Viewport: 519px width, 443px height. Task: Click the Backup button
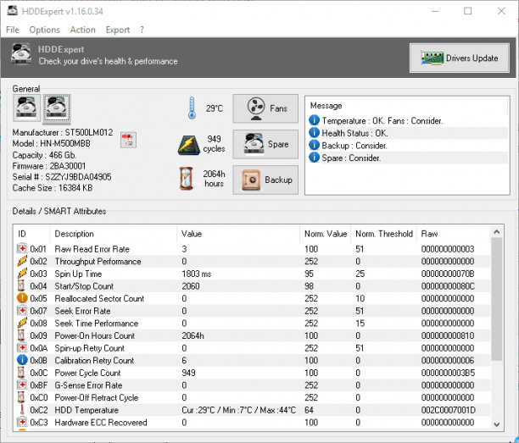pyautogui.click(x=265, y=180)
